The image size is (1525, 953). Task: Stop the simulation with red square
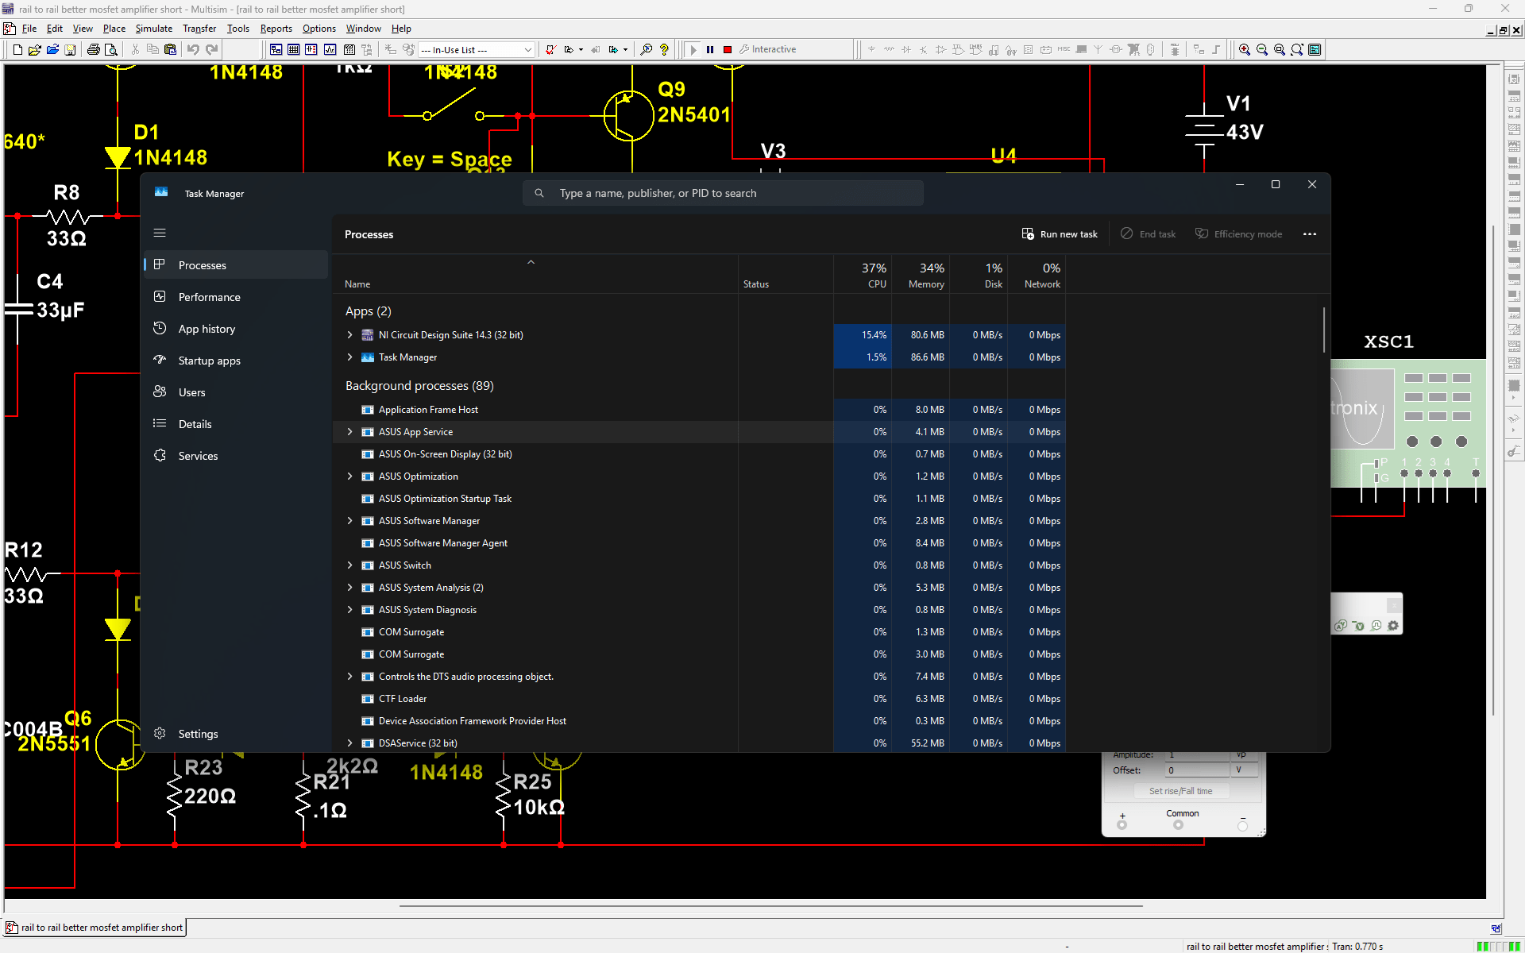(727, 49)
